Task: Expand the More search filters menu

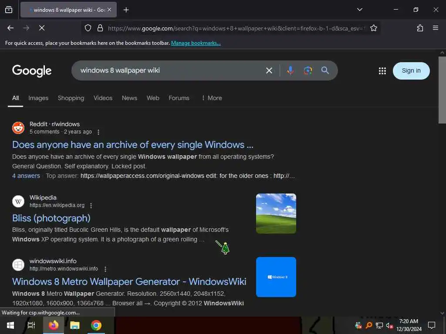Action: tap(212, 98)
